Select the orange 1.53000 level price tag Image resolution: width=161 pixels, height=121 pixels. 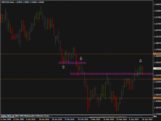tap(157, 79)
